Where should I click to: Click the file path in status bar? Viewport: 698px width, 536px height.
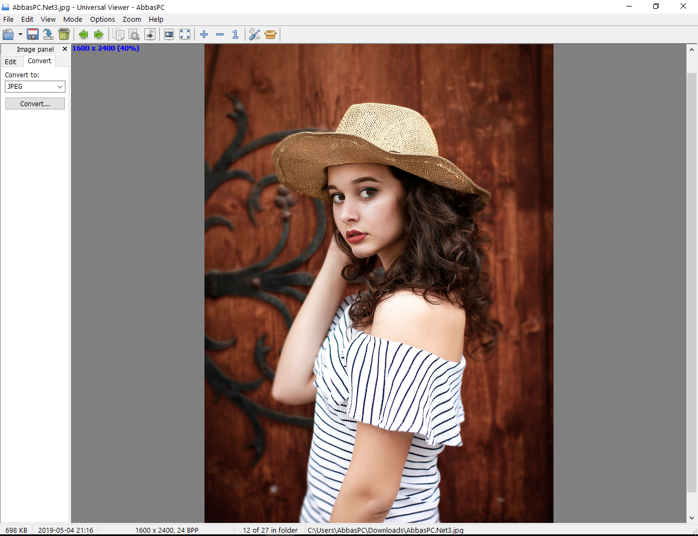pyautogui.click(x=386, y=530)
